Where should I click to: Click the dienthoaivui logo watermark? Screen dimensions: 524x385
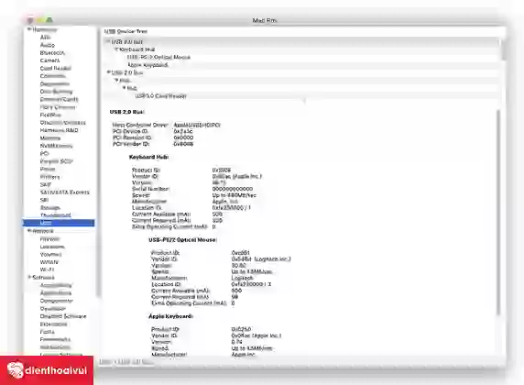pyautogui.click(x=47, y=370)
